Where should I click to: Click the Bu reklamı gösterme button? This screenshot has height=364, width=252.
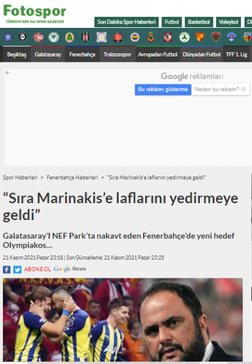163,89
